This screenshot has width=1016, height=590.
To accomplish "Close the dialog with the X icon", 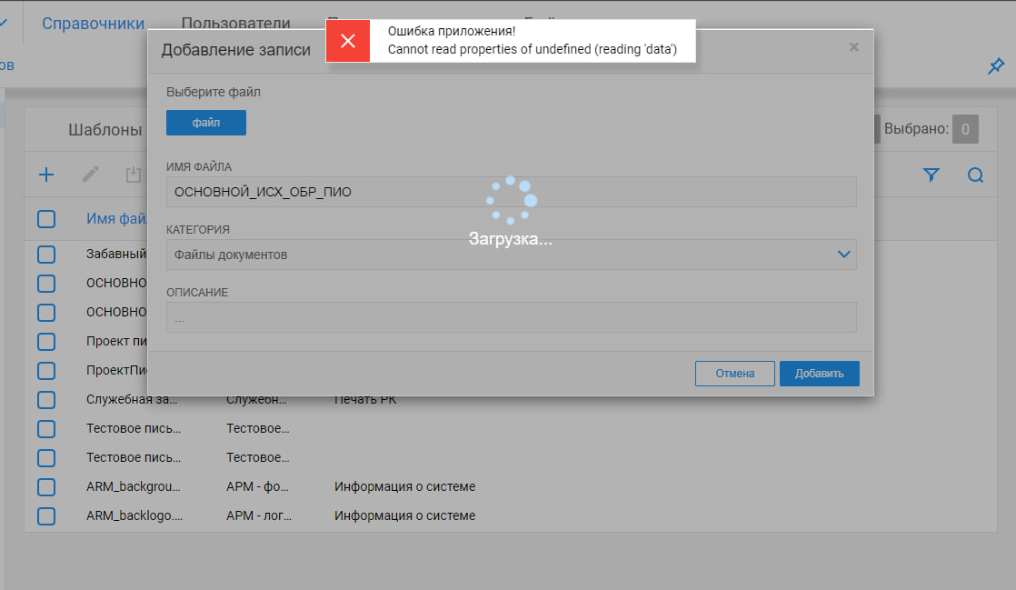I will (x=853, y=47).
